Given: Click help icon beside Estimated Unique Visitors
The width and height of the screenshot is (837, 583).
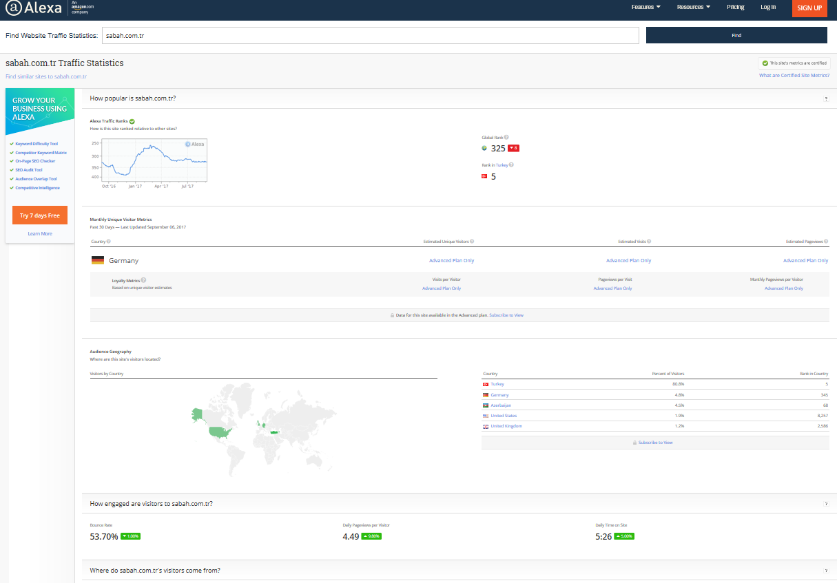Looking at the screenshot, I should click(x=472, y=242).
